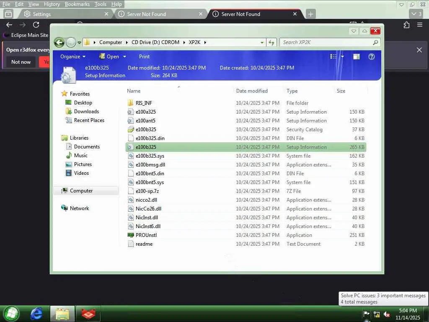The width and height of the screenshot is (429, 322).
Task: Toggle the preview pane icon
Action: (356, 57)
